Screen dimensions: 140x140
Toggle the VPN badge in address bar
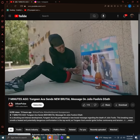[22, 6]
